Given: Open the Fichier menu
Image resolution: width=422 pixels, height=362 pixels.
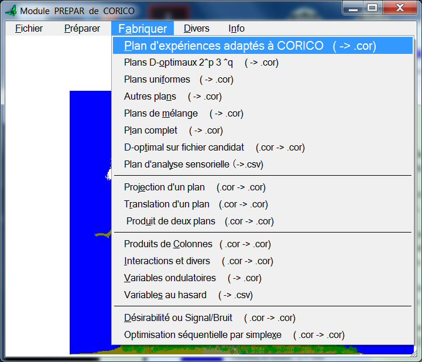Looking at the screenshot, I should pyautogui.click(x=29, y=28).
